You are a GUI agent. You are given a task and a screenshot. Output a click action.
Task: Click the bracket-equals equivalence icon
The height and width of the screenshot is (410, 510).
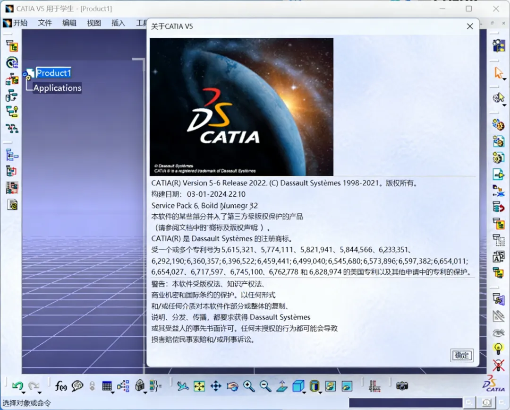point(155,386)
